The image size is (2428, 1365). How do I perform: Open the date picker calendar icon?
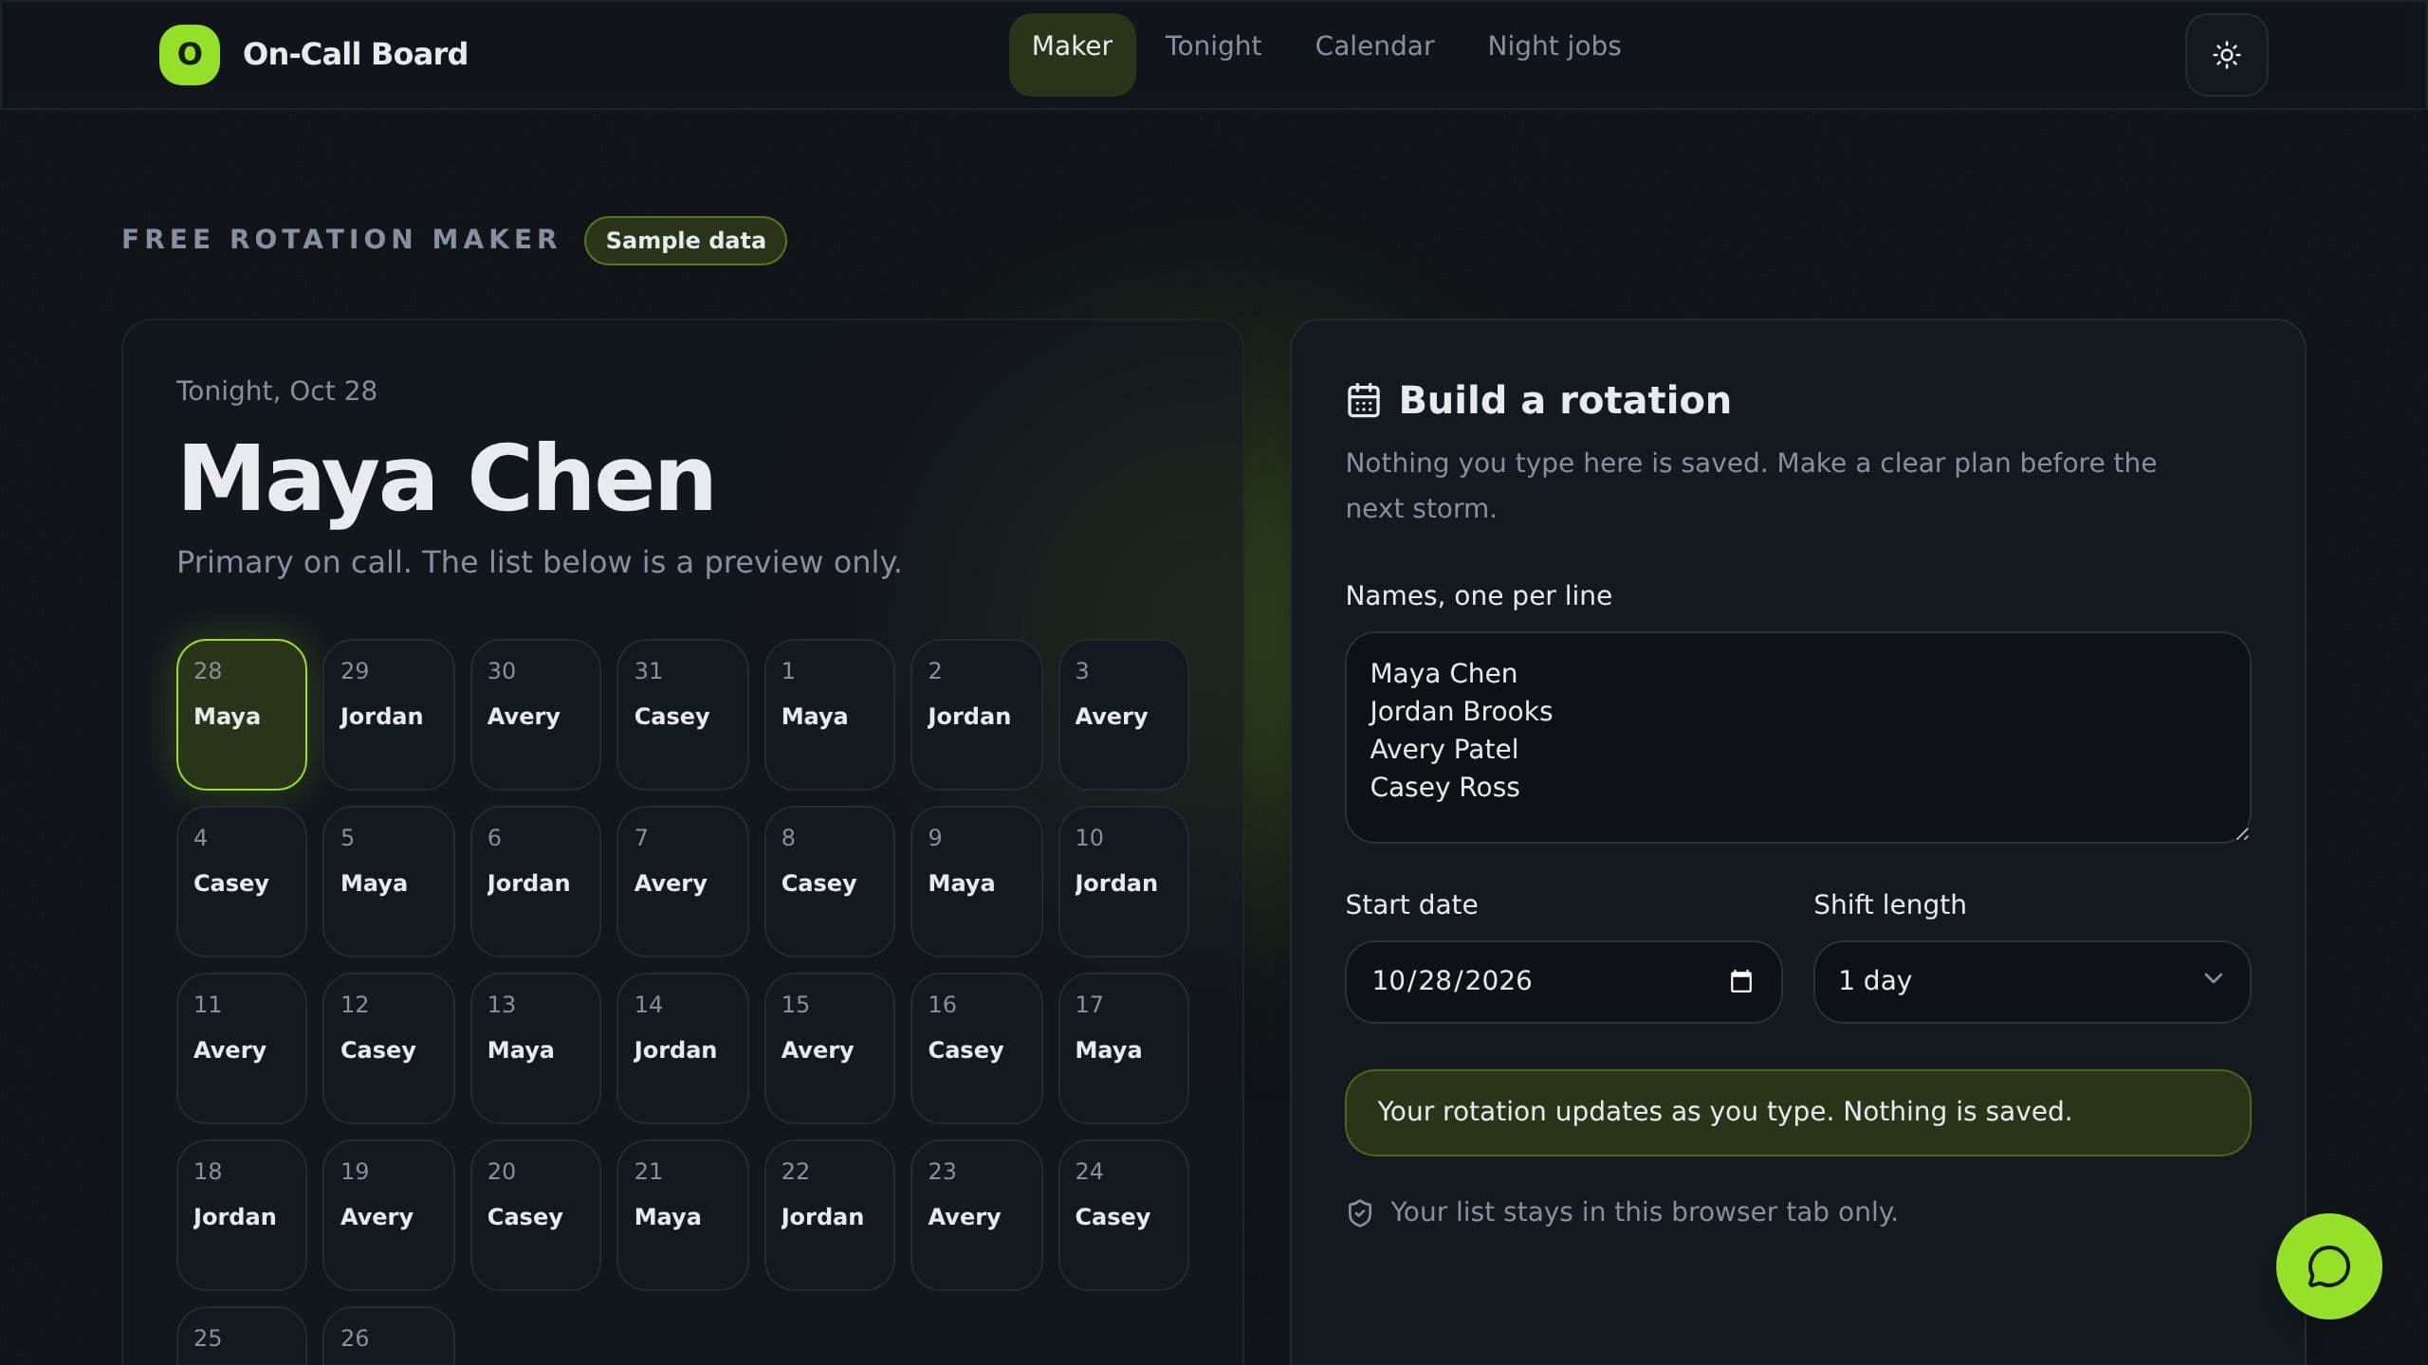[x=1740, y=981]
